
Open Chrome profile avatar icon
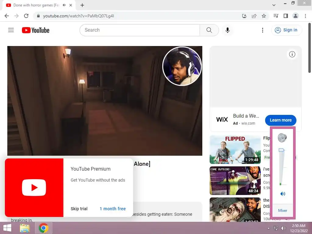pyautogui.click(x=296, y=16)
